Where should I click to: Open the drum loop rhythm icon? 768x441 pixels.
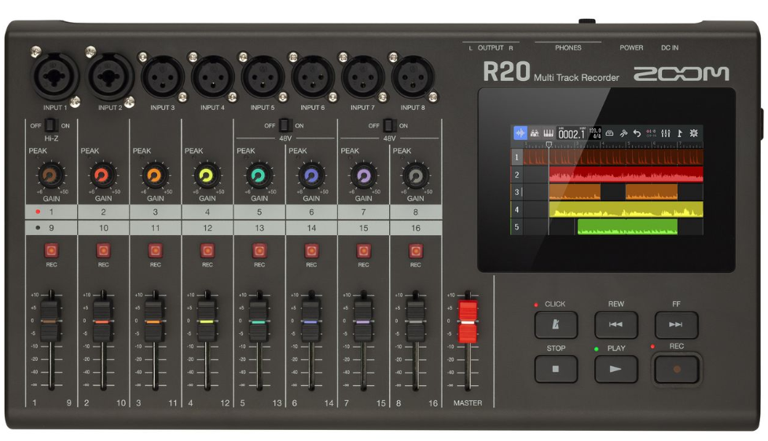pos(535,134)
